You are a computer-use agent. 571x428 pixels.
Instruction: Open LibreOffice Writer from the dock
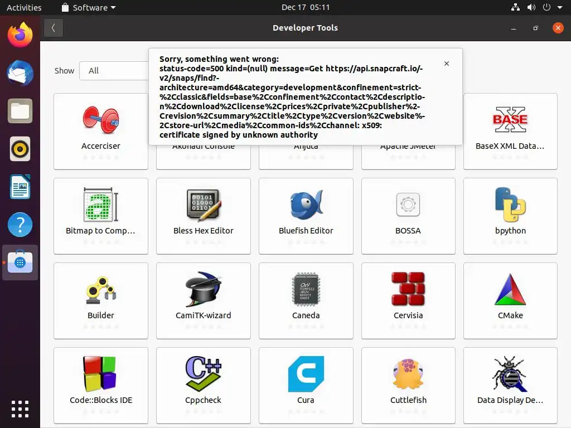point(20,187)
